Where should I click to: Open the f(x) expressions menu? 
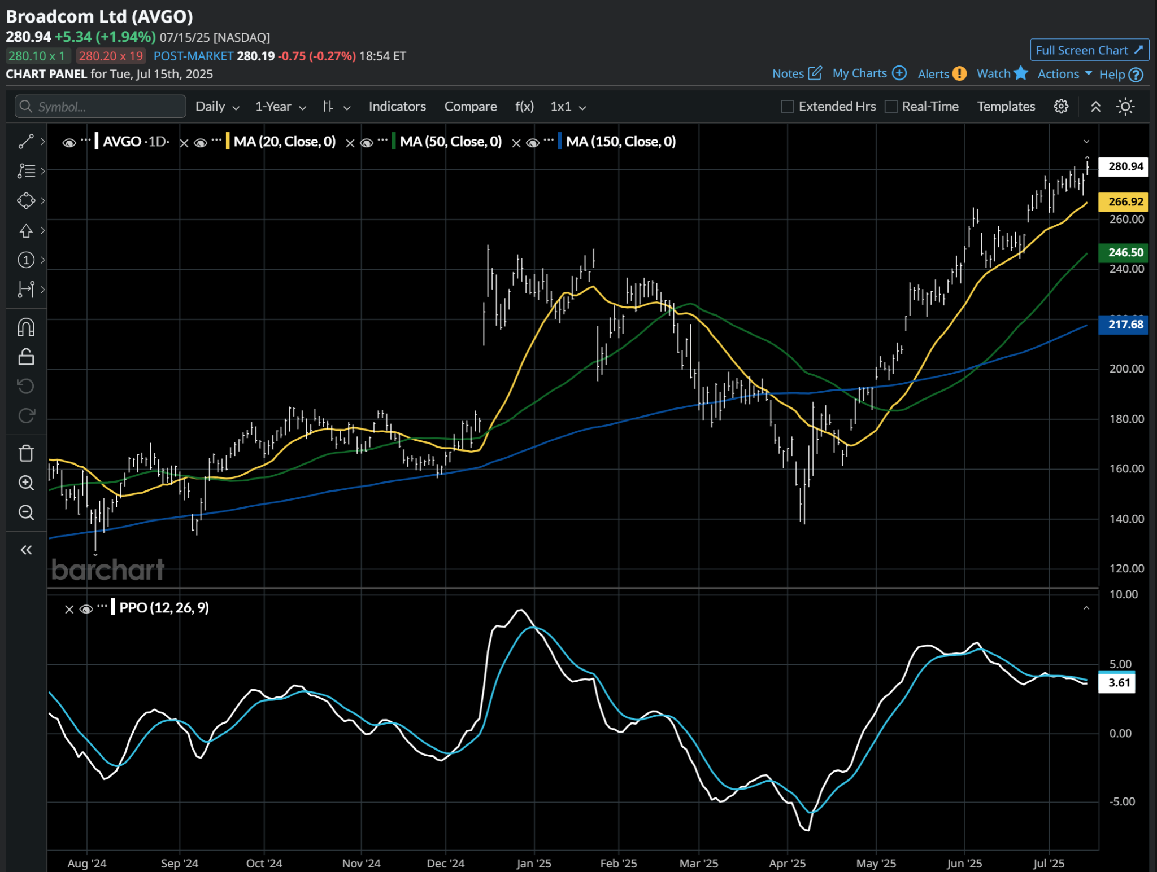coord(524,107)
